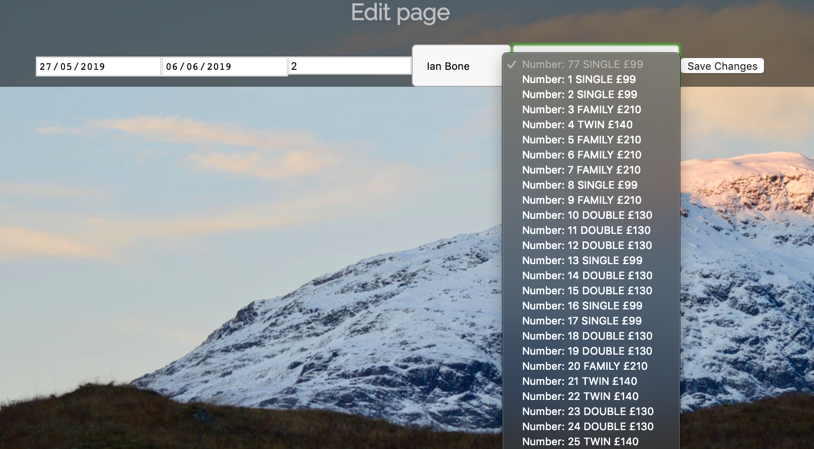Click the Save Changes button

[722, 66]
